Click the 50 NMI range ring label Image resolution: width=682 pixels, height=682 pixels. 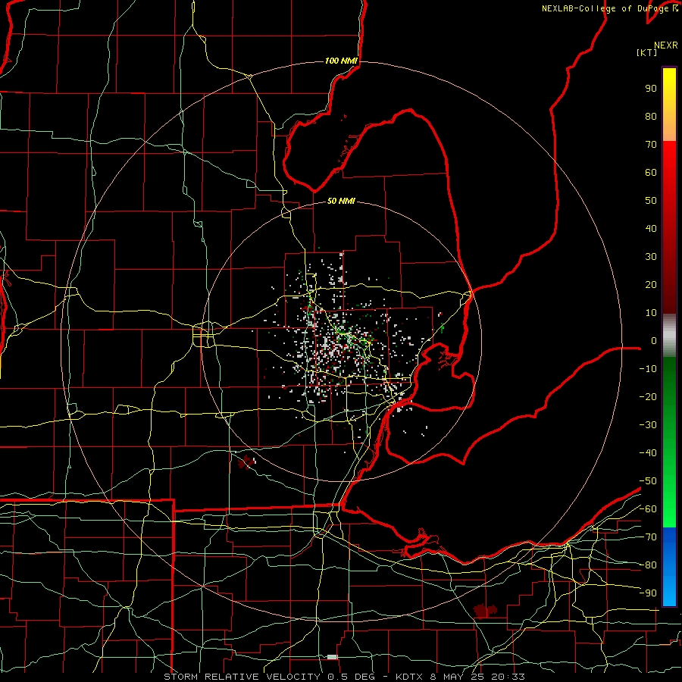[341, 201]
